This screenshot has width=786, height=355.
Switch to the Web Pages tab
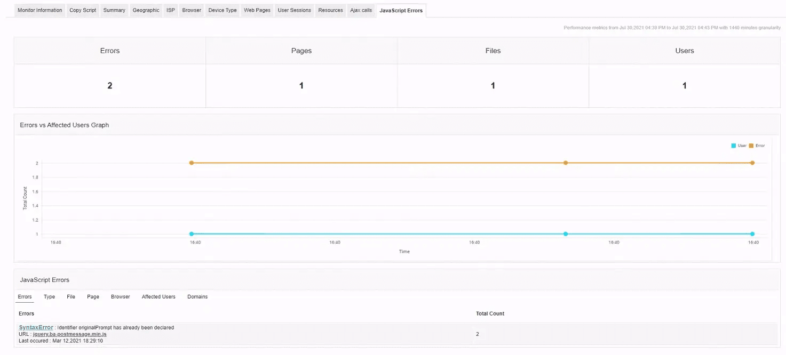[x=257, y=10]
